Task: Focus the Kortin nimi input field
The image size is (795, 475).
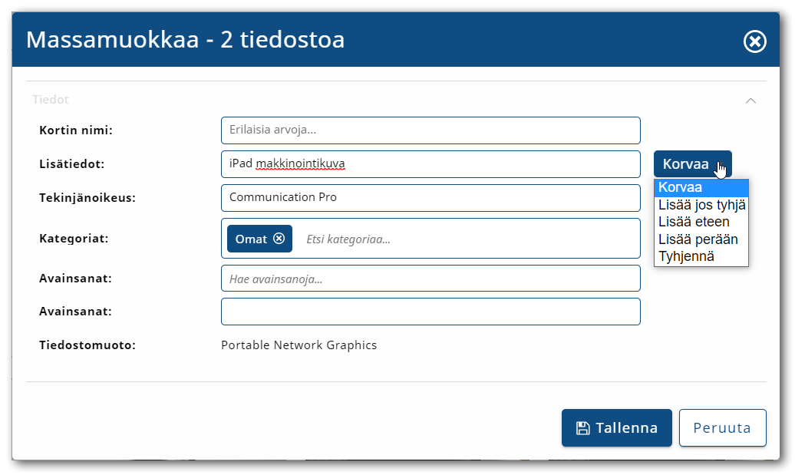Action: coord(430,130)
